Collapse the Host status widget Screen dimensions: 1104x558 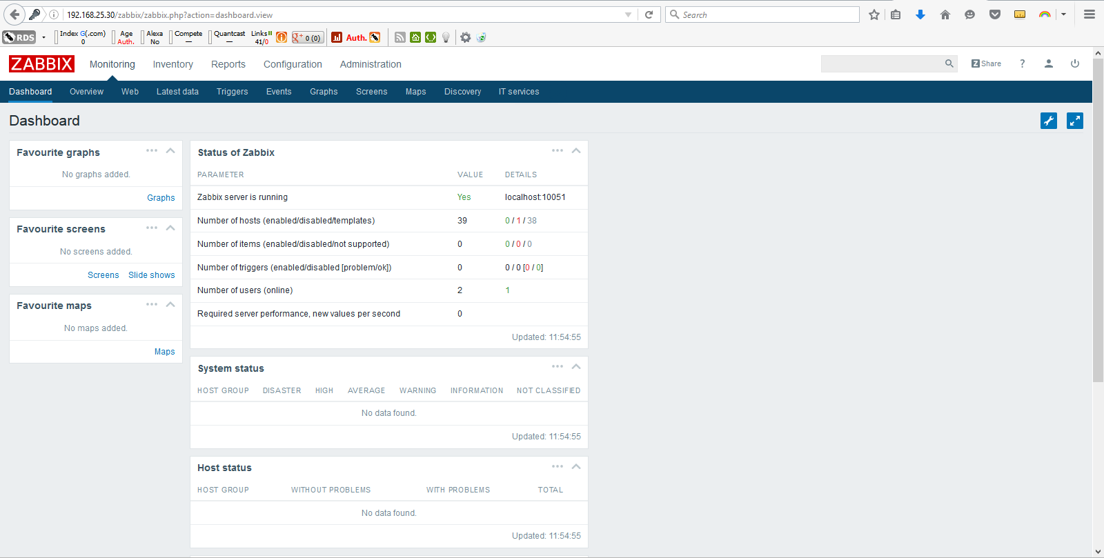(x=576, y=467)
